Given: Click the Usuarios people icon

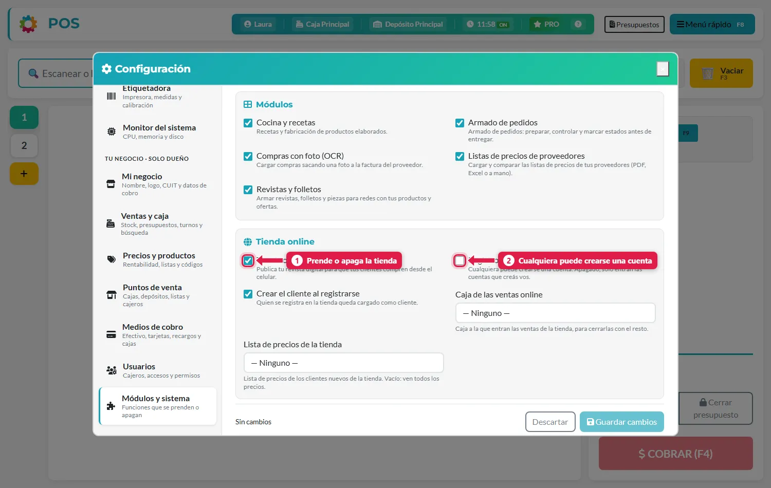Looking at the screenshot, I should point(112,370).
